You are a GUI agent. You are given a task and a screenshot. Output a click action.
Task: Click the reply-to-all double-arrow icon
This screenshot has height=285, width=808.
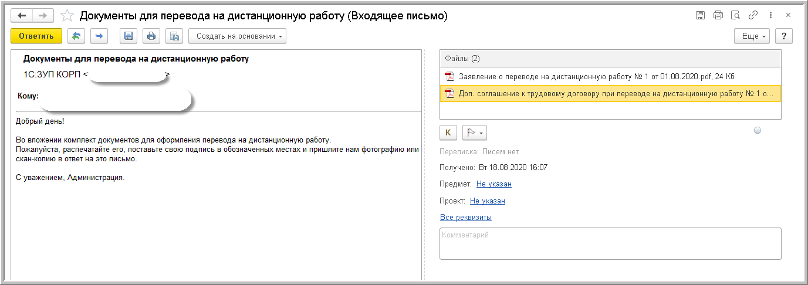tap(76, 36)
